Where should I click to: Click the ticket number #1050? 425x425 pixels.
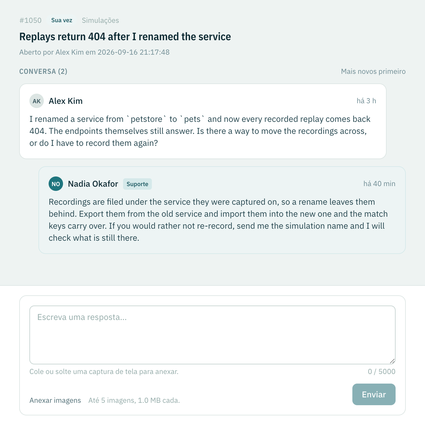[30, 20]
